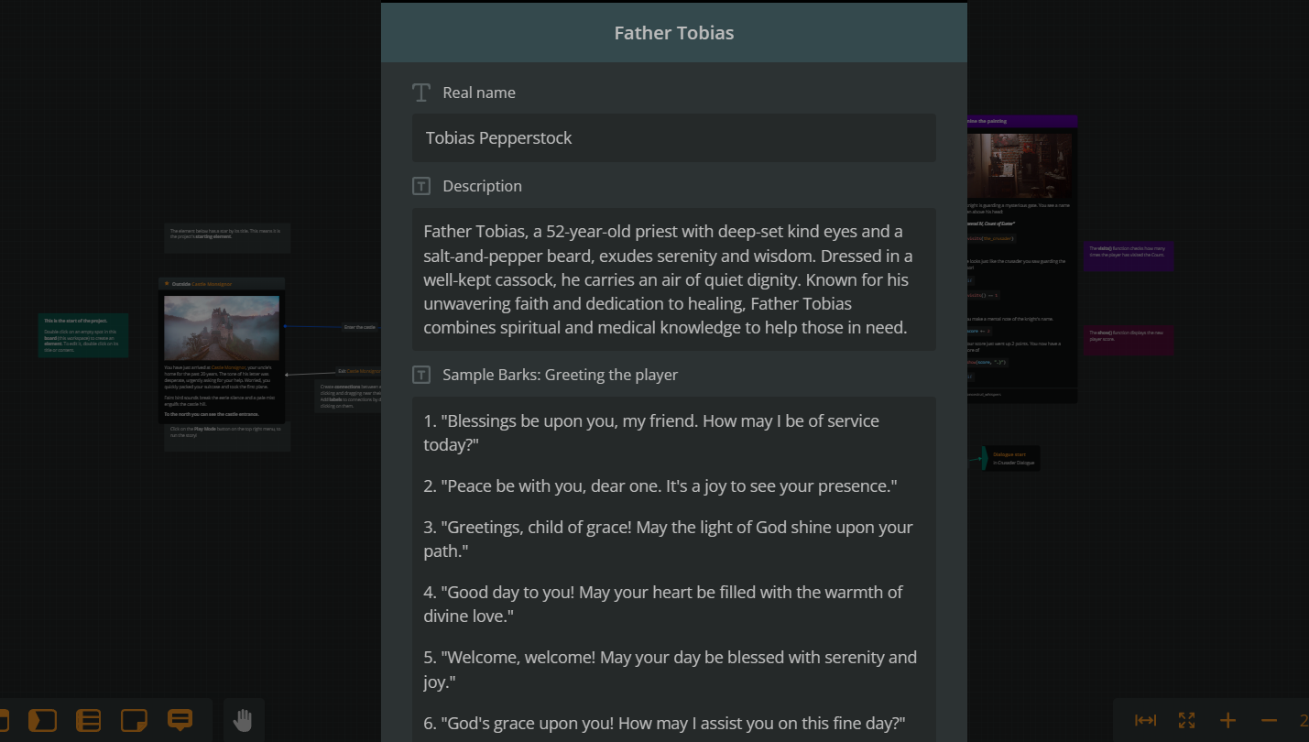Click the fit-to-screen expand icon
1309x742 pixels.
[1186, 720]
